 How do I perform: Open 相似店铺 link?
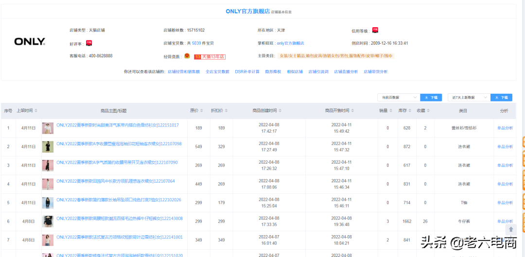(295, 71)
